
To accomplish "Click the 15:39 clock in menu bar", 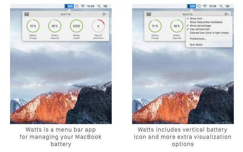I will pyautogui.click(x=213, y=6).
